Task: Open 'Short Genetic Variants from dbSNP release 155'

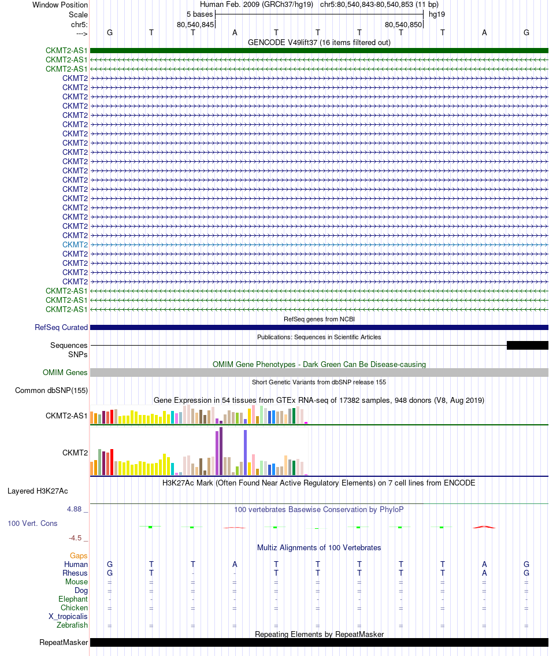Action: click(319, 383)
